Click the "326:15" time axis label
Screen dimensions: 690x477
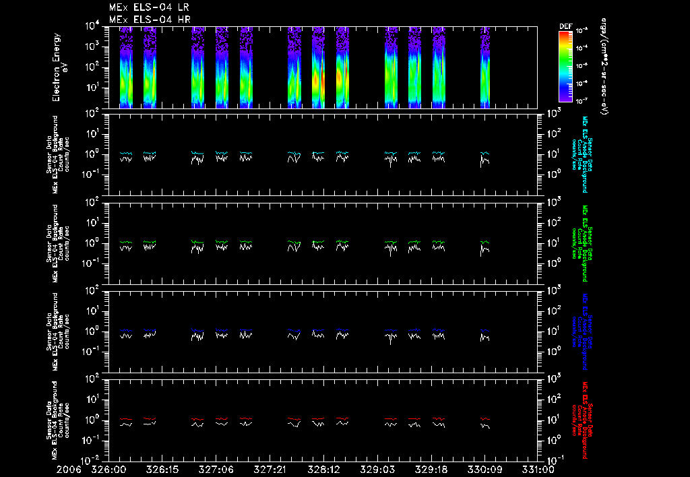162,470
